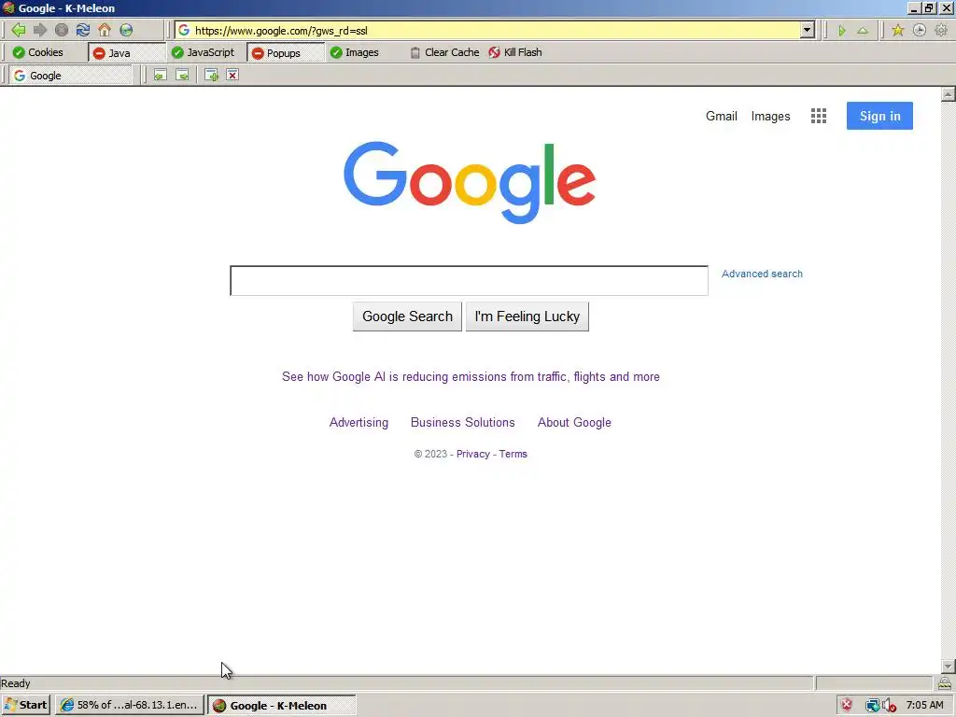Open the Business Solutions link

point(463,423)
